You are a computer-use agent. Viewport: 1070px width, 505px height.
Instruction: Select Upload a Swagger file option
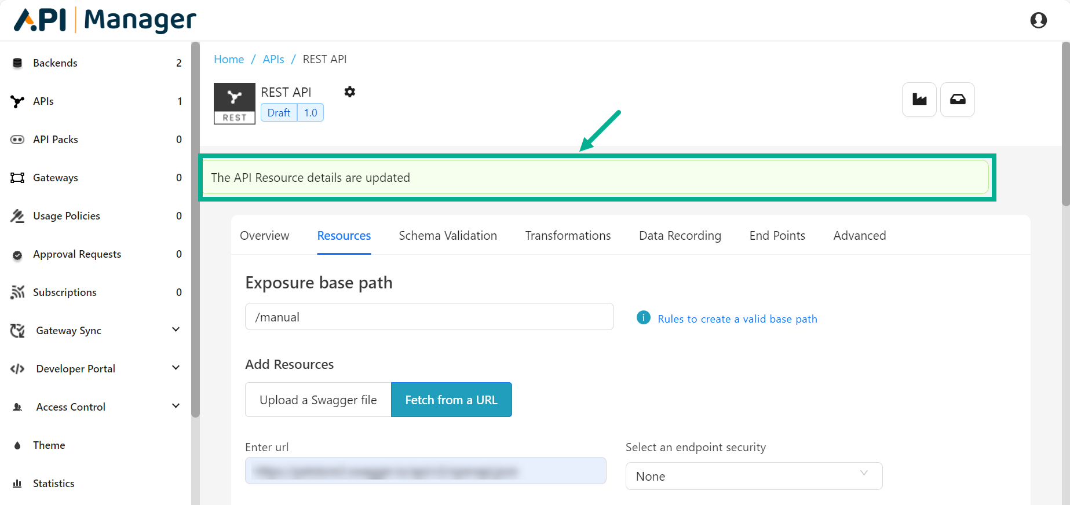tap(318, 400)
